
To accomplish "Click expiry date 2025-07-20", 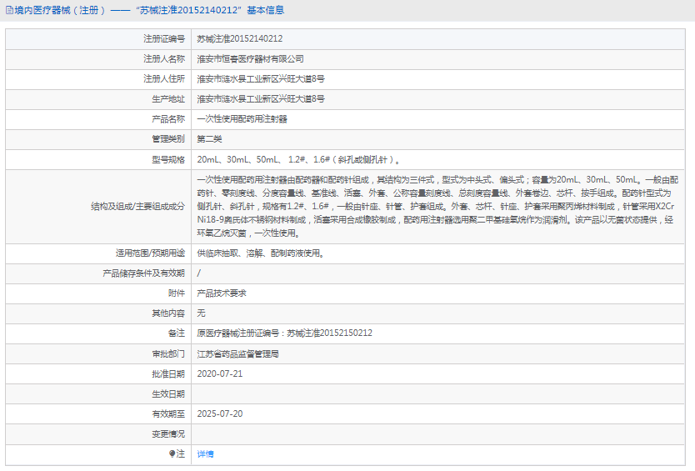I will coord(220,413).
